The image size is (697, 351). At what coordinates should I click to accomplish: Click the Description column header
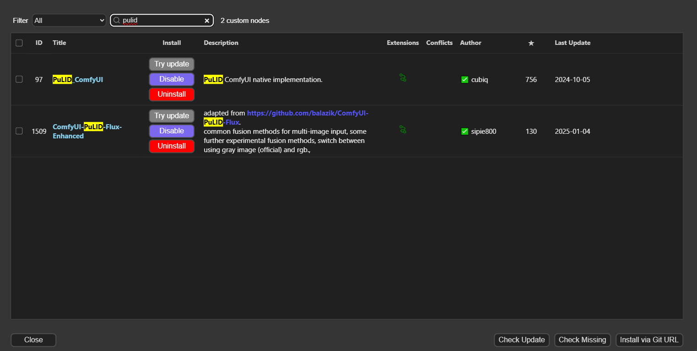click(221, 43)
